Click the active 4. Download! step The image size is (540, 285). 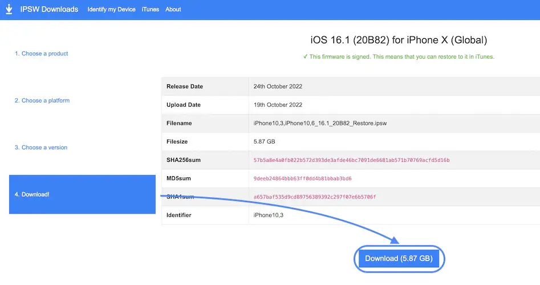(x=82, y=194)
